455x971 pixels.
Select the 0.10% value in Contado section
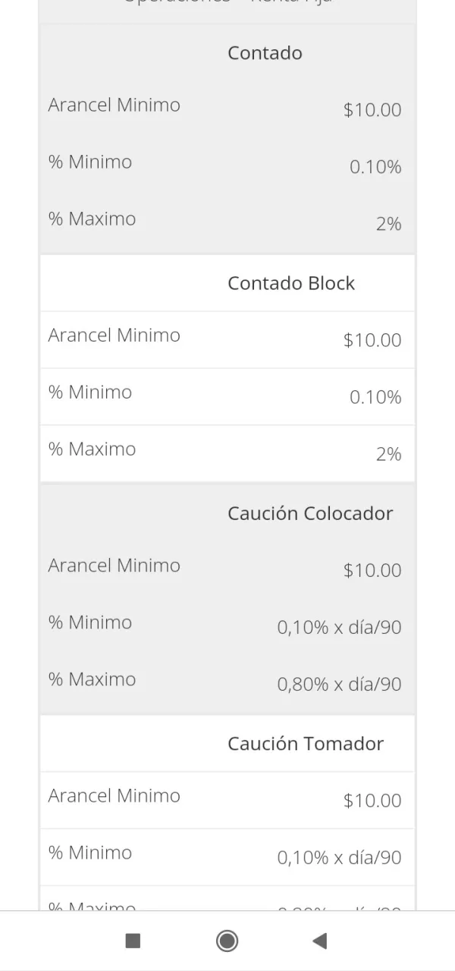(375, 167)
